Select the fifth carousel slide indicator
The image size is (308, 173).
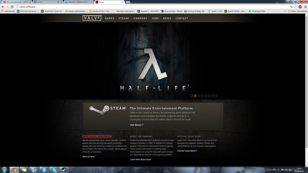tap(206, 96)
